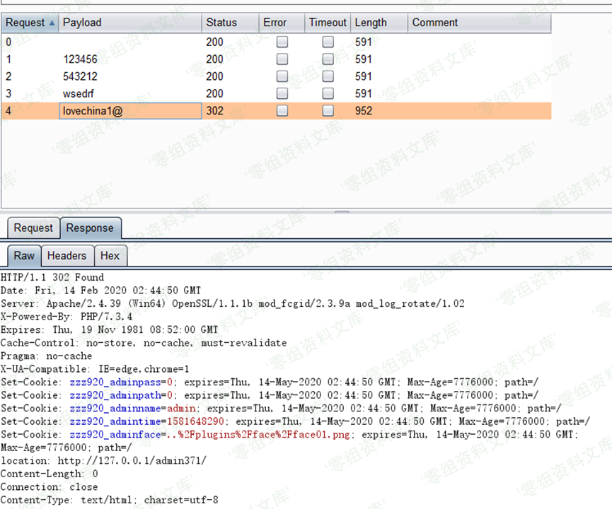
Task: Click the Payload column header
Action: 82,23
